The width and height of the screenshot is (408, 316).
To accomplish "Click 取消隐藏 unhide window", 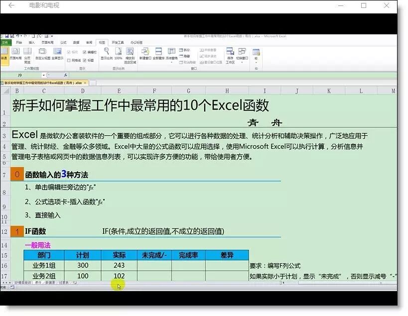I will (187, 62).
